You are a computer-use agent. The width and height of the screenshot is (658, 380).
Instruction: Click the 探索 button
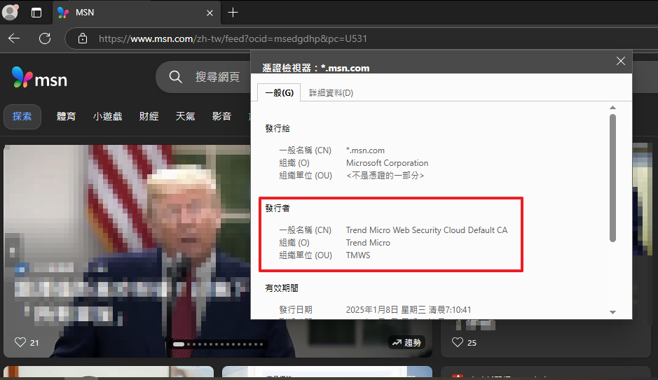click(22, 116)
